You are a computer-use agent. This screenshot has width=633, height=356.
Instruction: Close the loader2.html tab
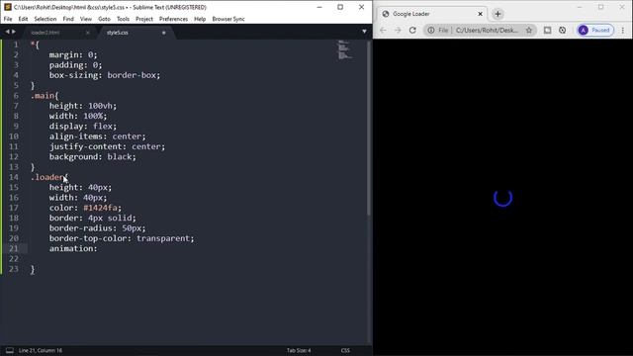[88, 33]
